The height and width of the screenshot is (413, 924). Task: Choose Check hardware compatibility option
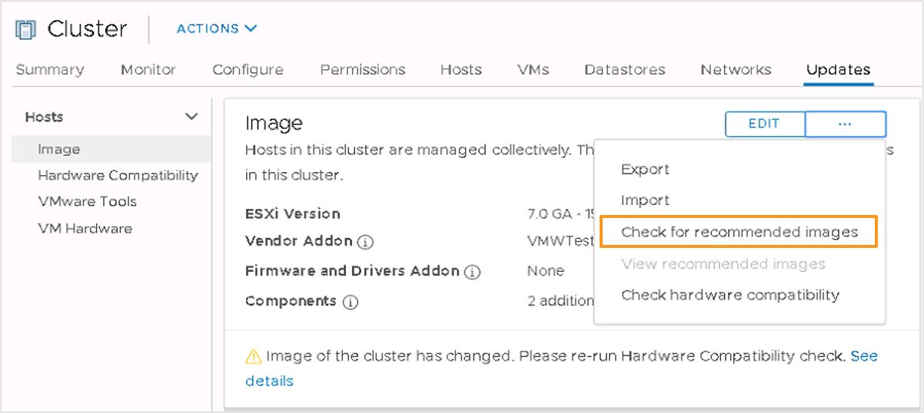click(x=730, y=295)
